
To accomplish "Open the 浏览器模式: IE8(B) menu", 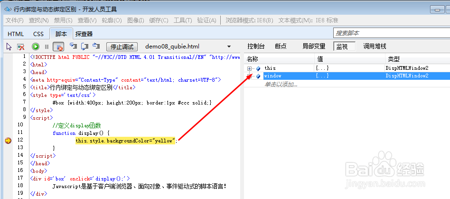I will (249, 20).
